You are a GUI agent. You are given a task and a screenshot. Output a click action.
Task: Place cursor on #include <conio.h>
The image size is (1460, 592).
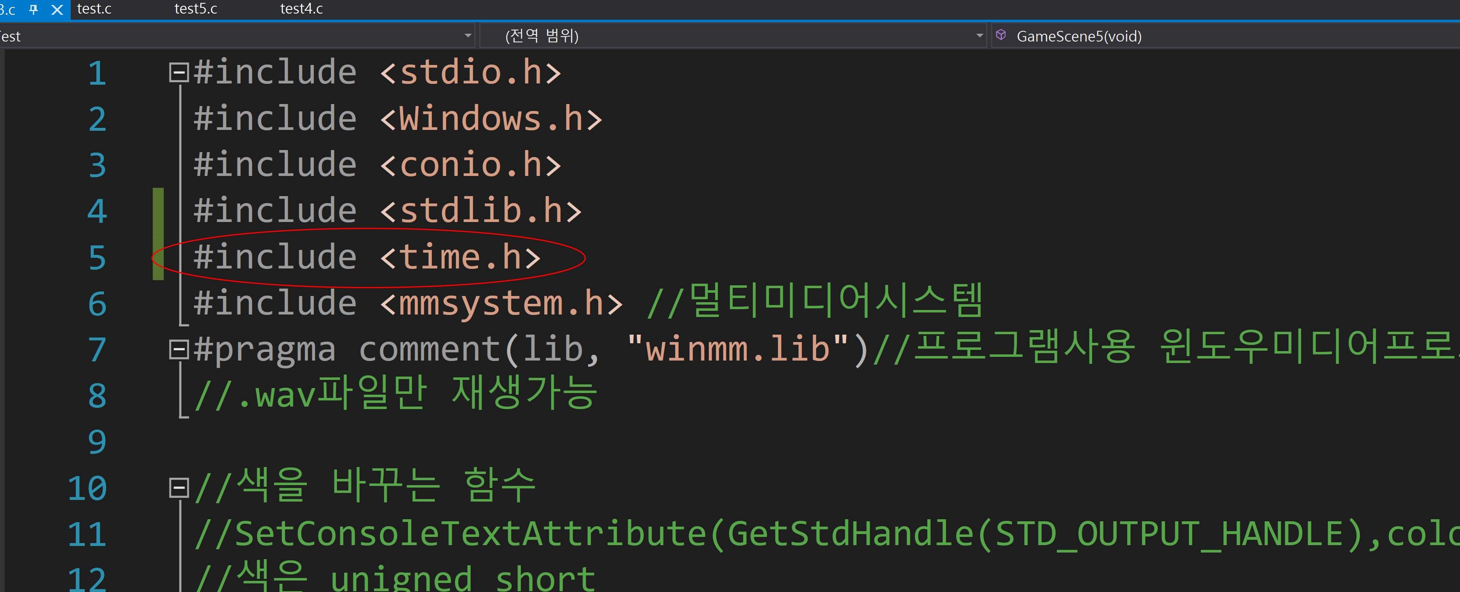[x=377, y=165]
